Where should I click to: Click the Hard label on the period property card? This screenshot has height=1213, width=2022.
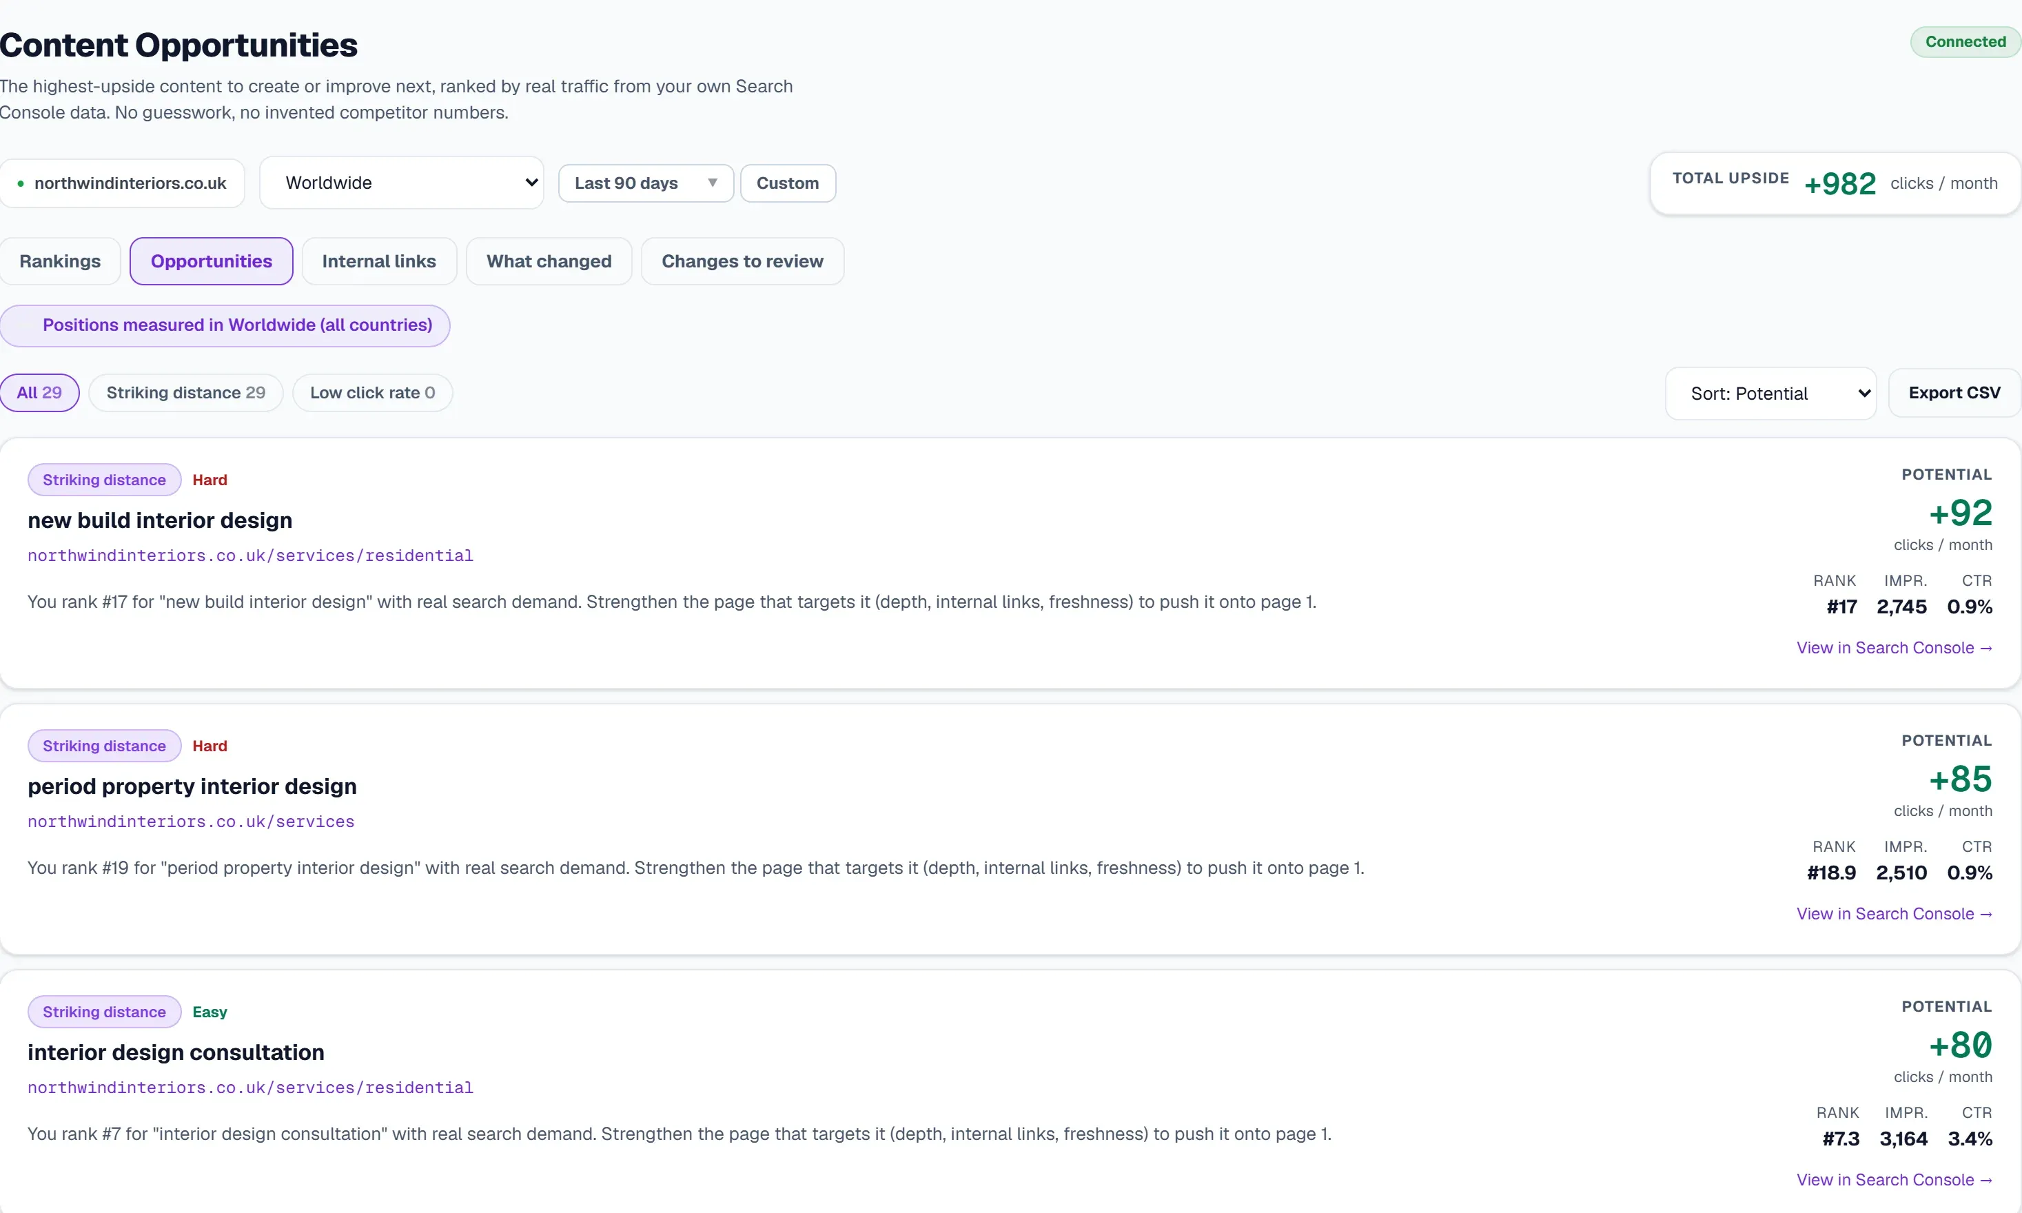point(210,746)
